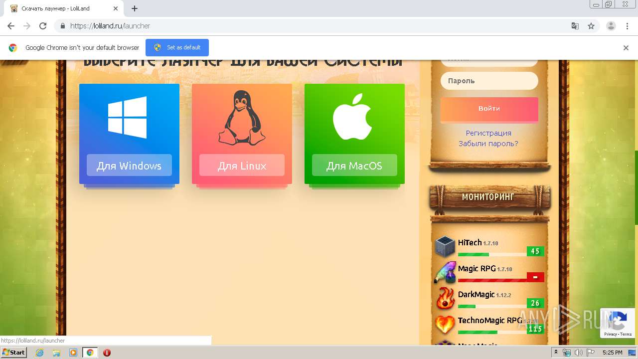Go back with the browser back arrow
Image resolution: width=638 pixels, height=359 pixels.
11,26
